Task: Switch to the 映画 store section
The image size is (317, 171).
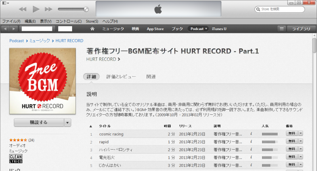Action: (x=135, y=28)
